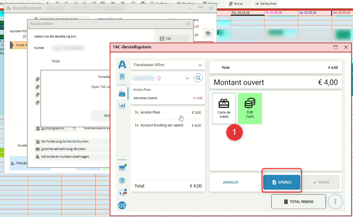353x217 pixels.
Task: Click the OS user avatar
Action: [x=122, y=206]
